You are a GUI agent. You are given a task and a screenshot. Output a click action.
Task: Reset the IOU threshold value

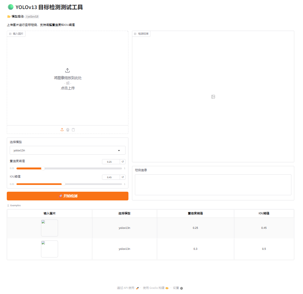pyautogui.click(x=123, y=177)
